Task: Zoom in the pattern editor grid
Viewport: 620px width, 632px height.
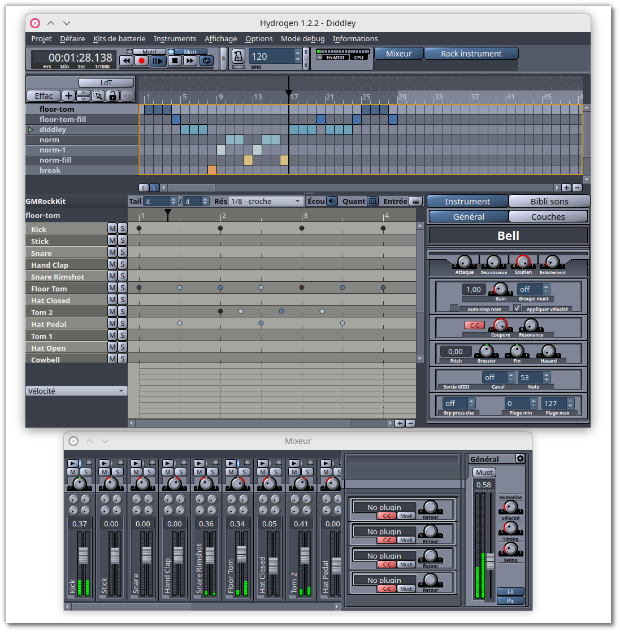Action: (400, 423)
